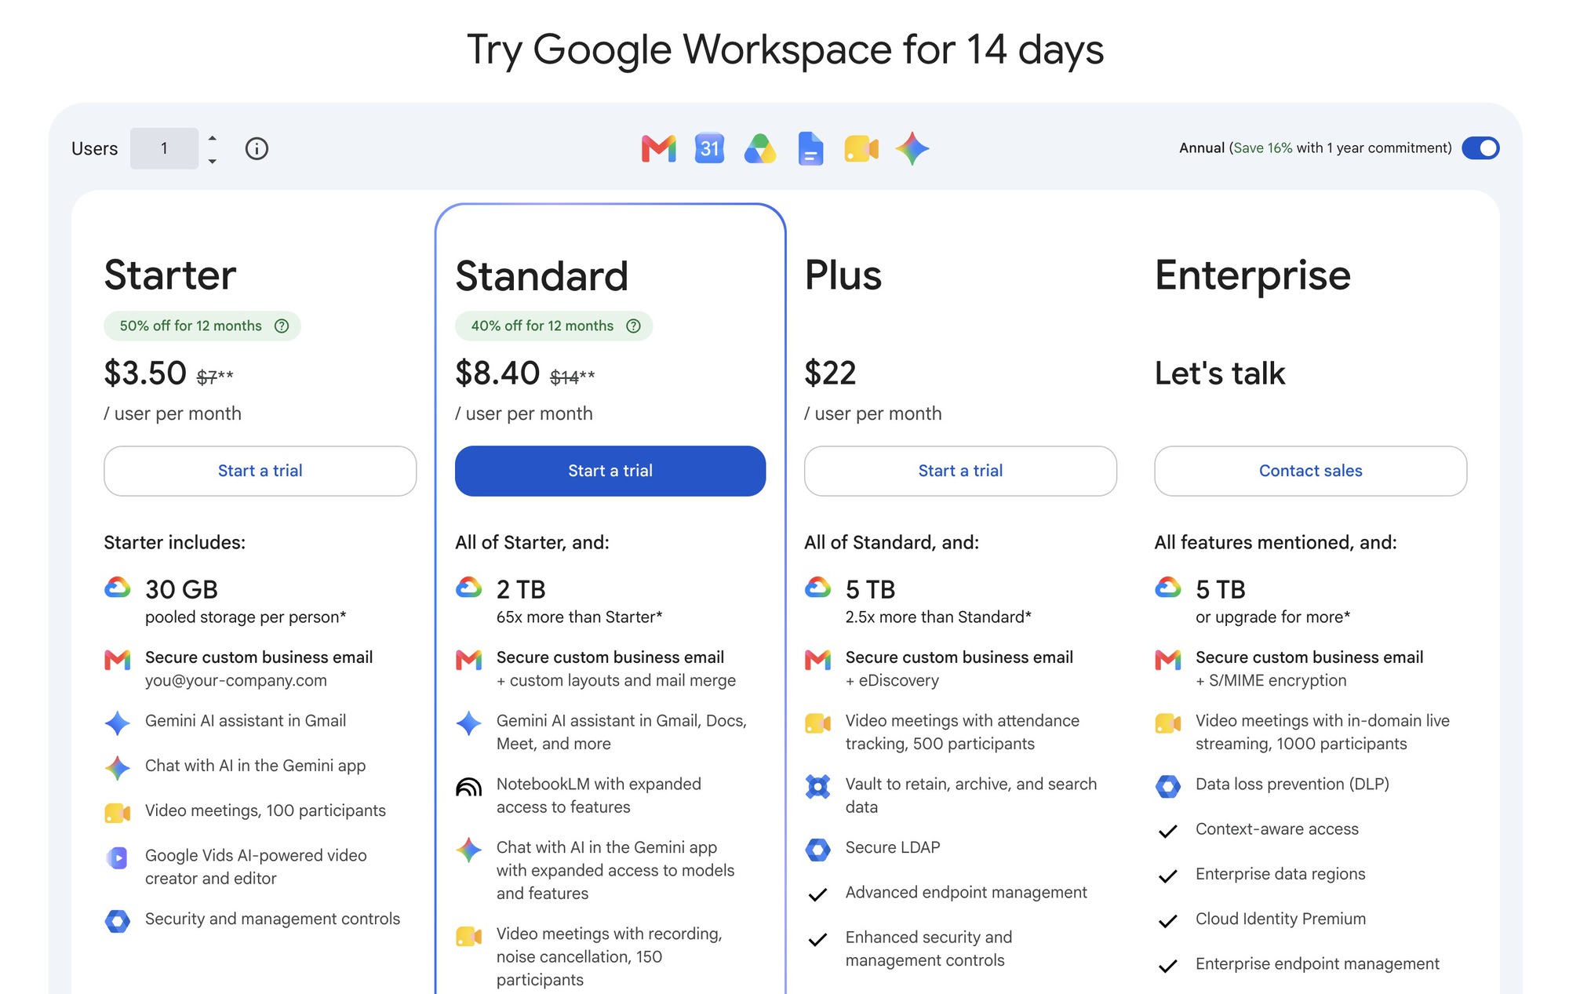Click checkmark beside Advanced endpoint management
This screenshot has height=994, width=1569.
[817, 894]
